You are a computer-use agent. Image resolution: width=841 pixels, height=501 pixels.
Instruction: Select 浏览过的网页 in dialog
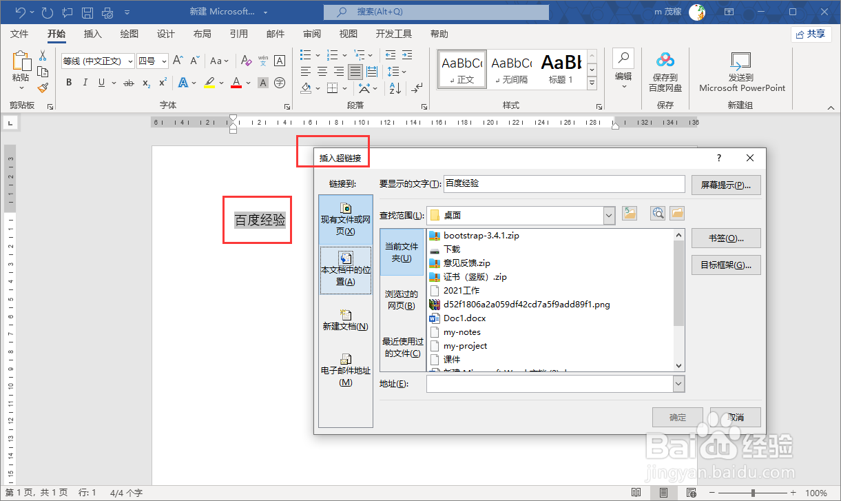coord(402,300)
